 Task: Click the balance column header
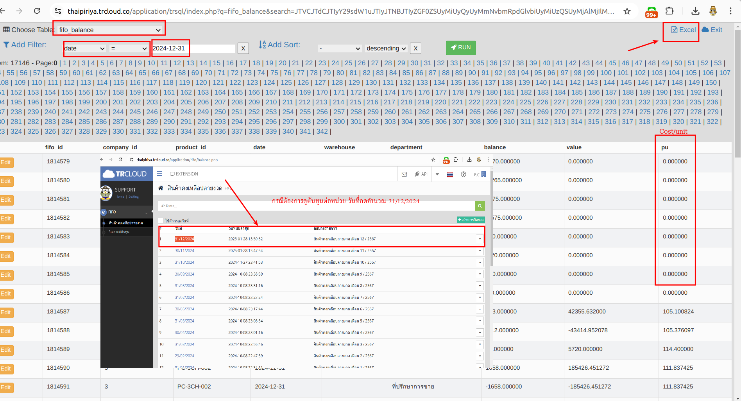click(x=495, y=147)
